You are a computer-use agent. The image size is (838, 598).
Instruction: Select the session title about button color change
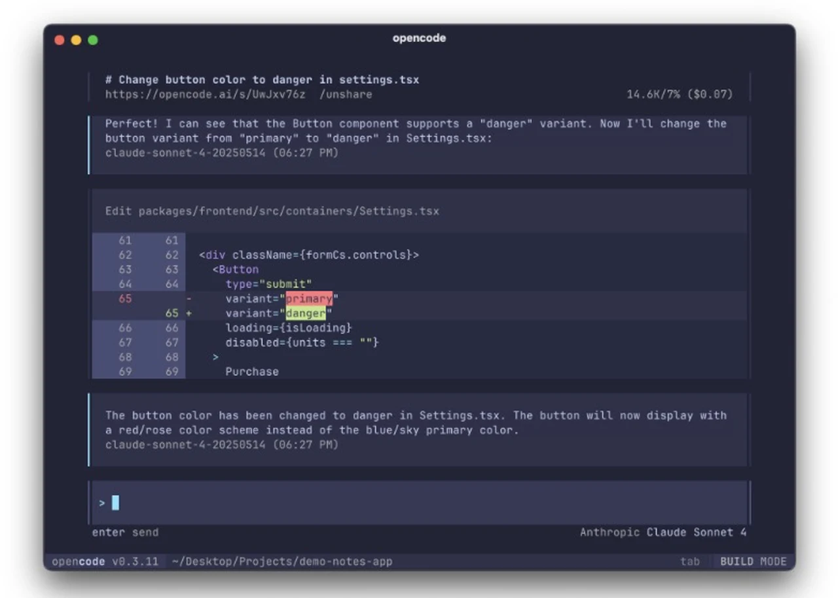click(262, 79)
